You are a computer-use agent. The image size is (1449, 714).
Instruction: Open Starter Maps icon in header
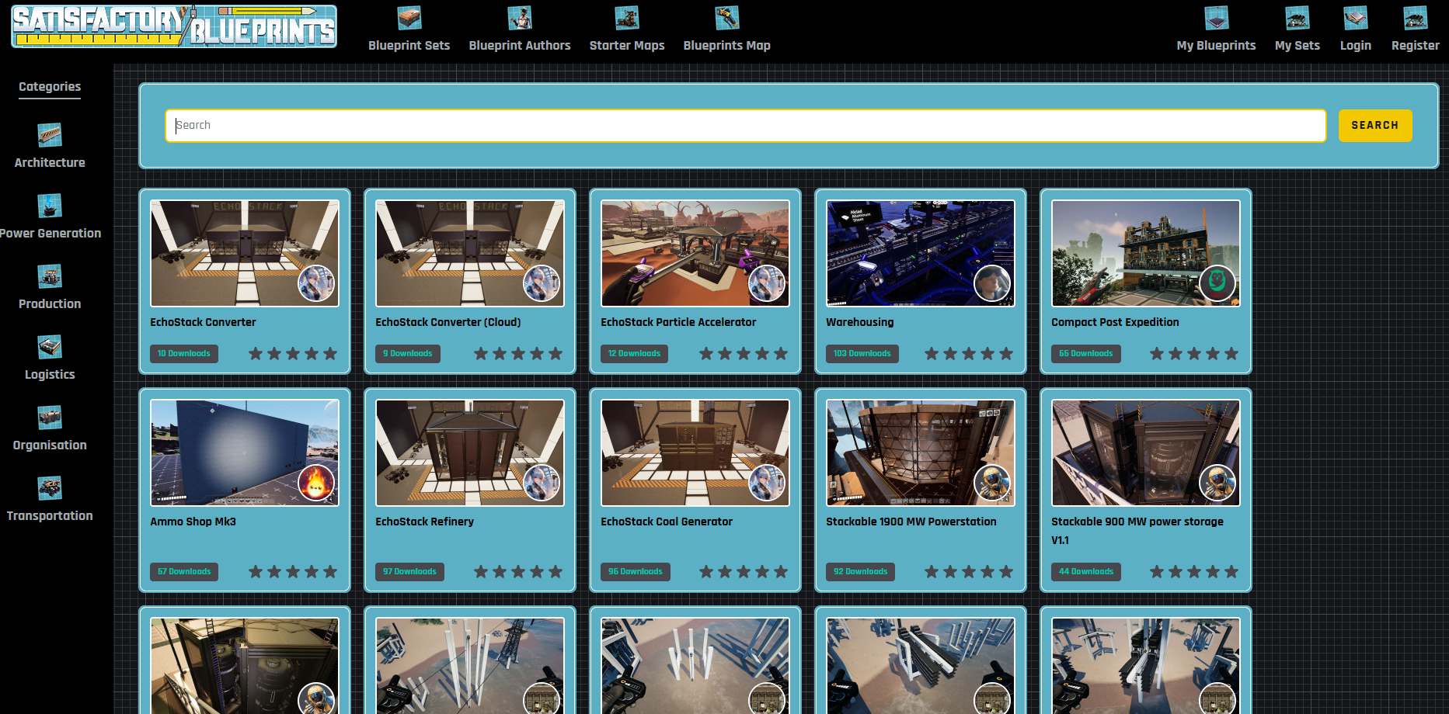click(x=627, y=18)
